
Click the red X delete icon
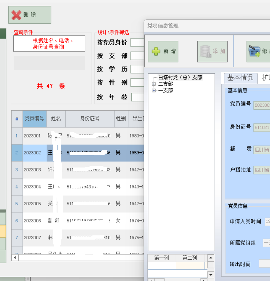point(16,15)
